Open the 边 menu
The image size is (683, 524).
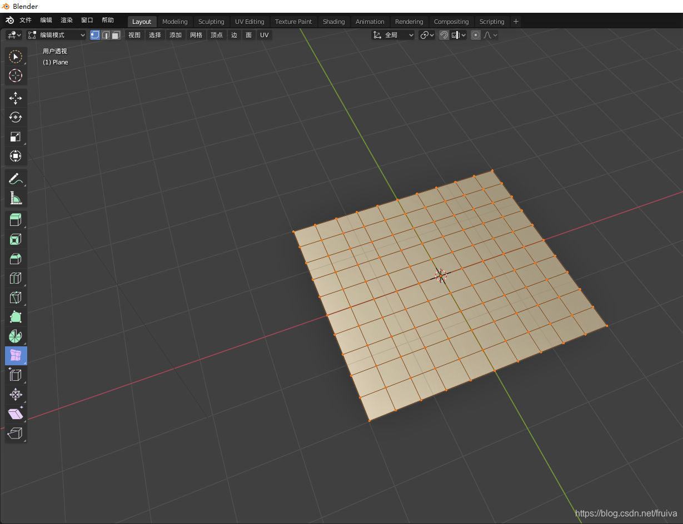point(234,35)
